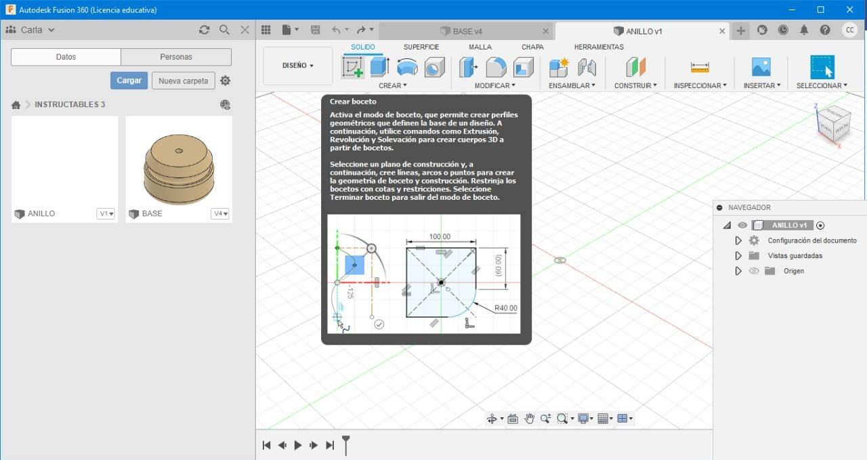867x460 pixels.
Task: Open the notifications bell
Action: click(x=804, y=30)
